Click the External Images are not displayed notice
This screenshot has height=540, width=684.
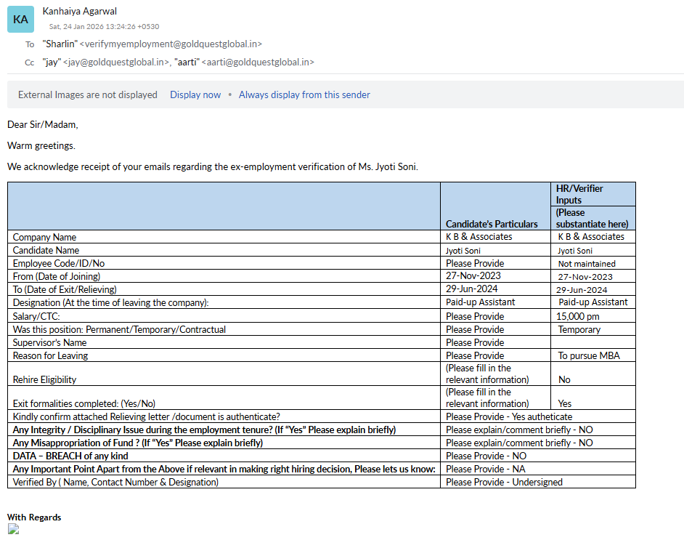tap(88, 94)
